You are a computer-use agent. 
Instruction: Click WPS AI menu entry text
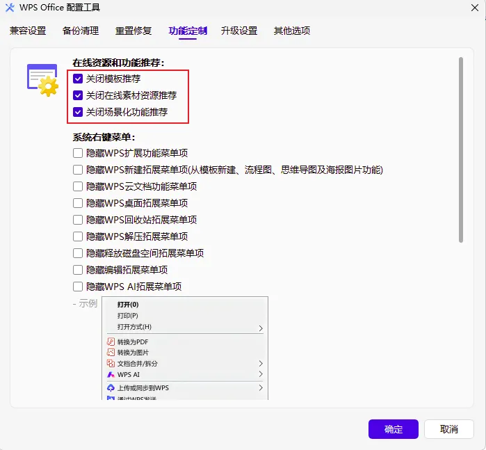pos(129,375)
